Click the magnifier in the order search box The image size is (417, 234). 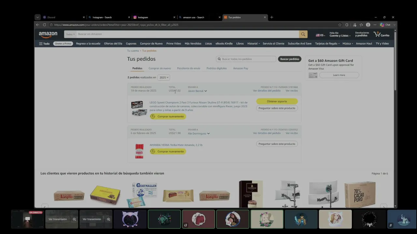click(219, 59)
